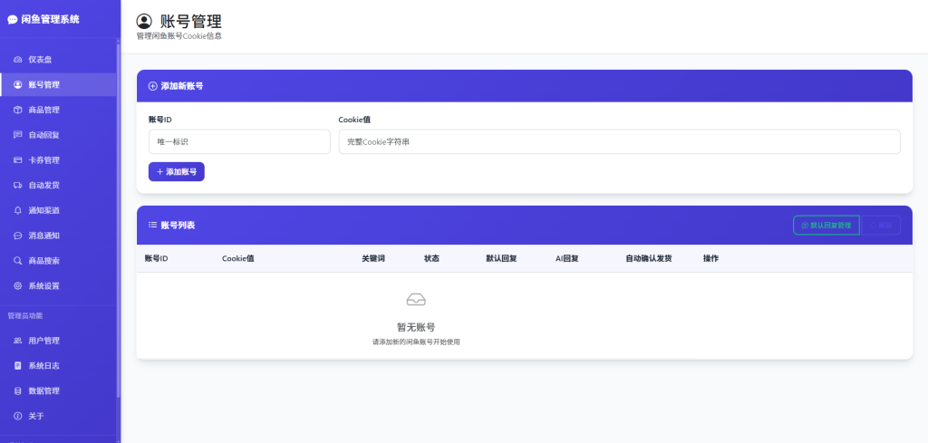Click the card icon for 卡券管理
Image resolution: width=928 pixels, height=443 pixels.
tap(18, 160)
